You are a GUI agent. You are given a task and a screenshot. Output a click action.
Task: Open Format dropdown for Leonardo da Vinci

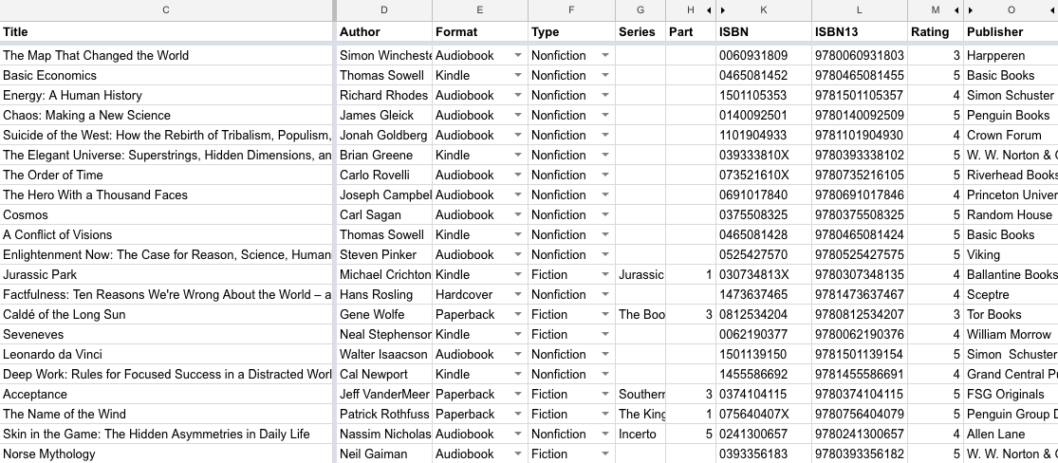coord(517,354)
